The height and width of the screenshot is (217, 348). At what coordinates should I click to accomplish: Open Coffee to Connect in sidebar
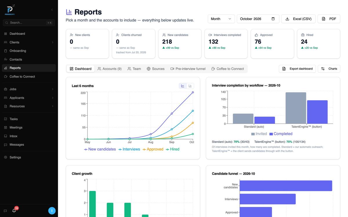click(29, 76)
